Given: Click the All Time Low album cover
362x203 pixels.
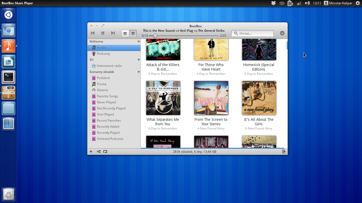Looking at the screenshot, I should pyautogui.click(x=211, y=142).
